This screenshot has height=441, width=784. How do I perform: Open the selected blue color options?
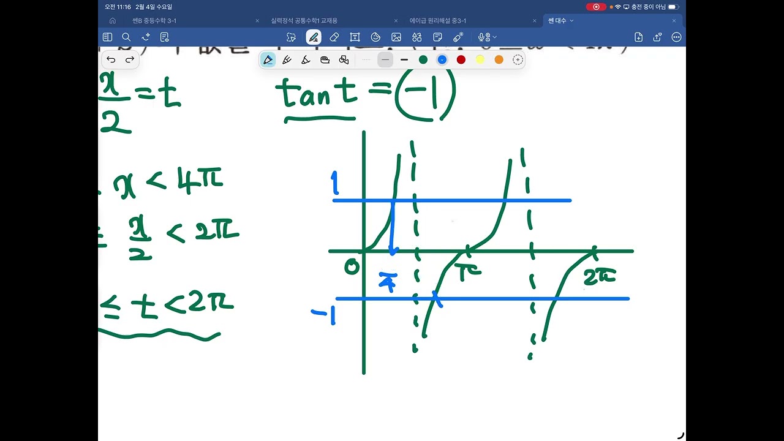pos(442,59)
